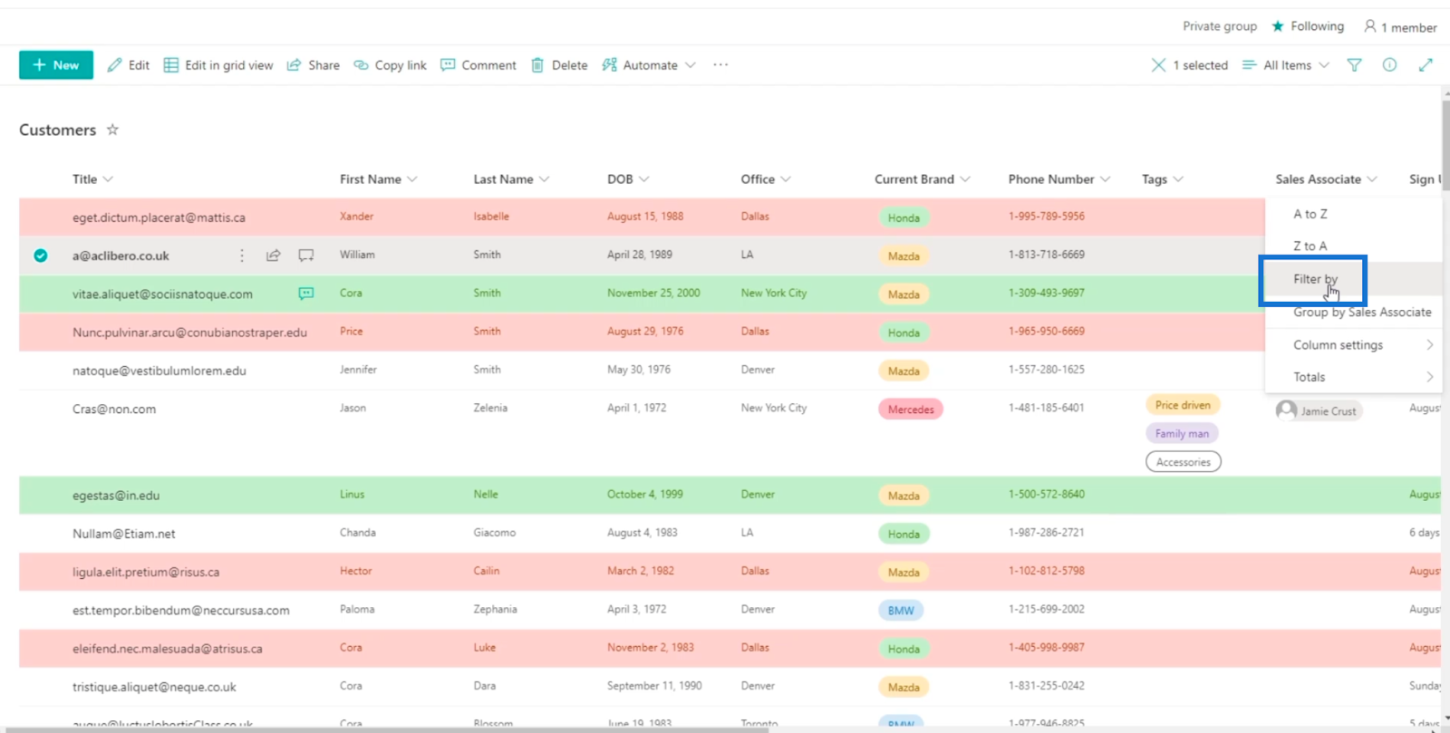Click the vertical scrollbar thumb

pyautogui.click(x=1445, y=145)
